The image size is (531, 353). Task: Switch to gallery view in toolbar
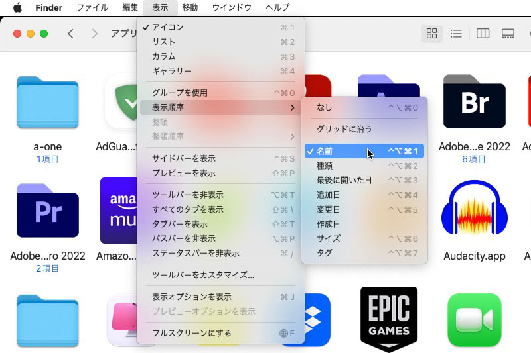[508, 33]
